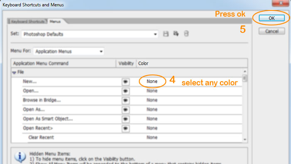Switch to Keyboard Shortcuts tab
The width and height of the screenshot is (291, 164).
[x=27, y=22]
